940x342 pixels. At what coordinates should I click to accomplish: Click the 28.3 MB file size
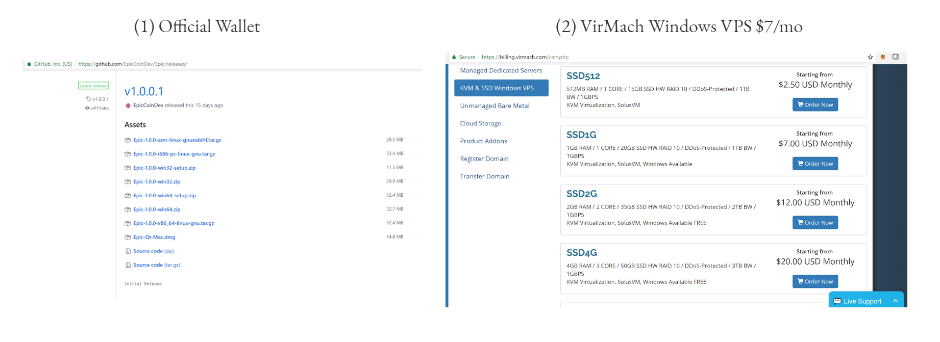point(394,140)
